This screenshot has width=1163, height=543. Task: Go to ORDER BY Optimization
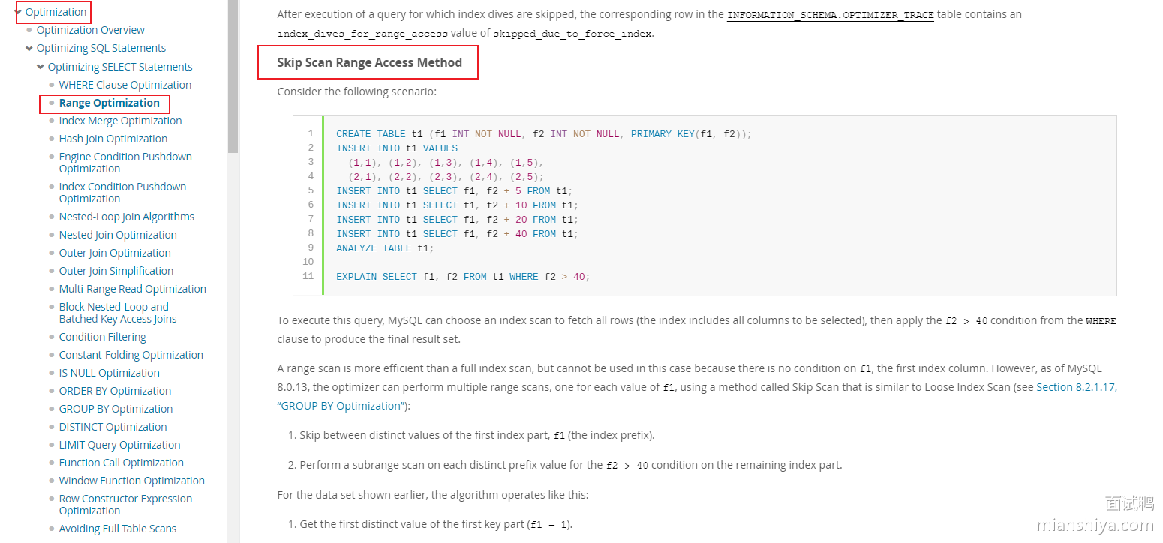115,391
